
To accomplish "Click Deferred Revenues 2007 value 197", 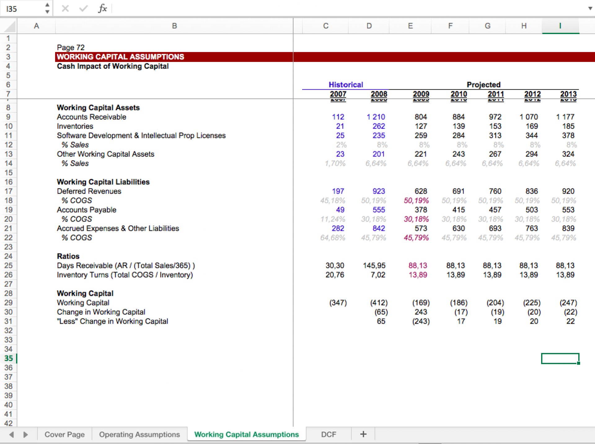I will click(x=338, y=191).
